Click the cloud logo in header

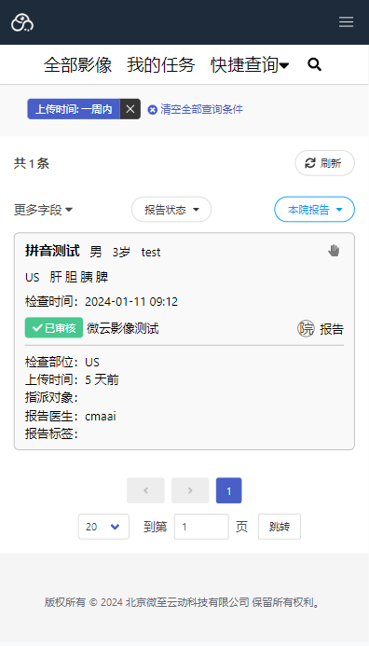(x=22, y=22)
